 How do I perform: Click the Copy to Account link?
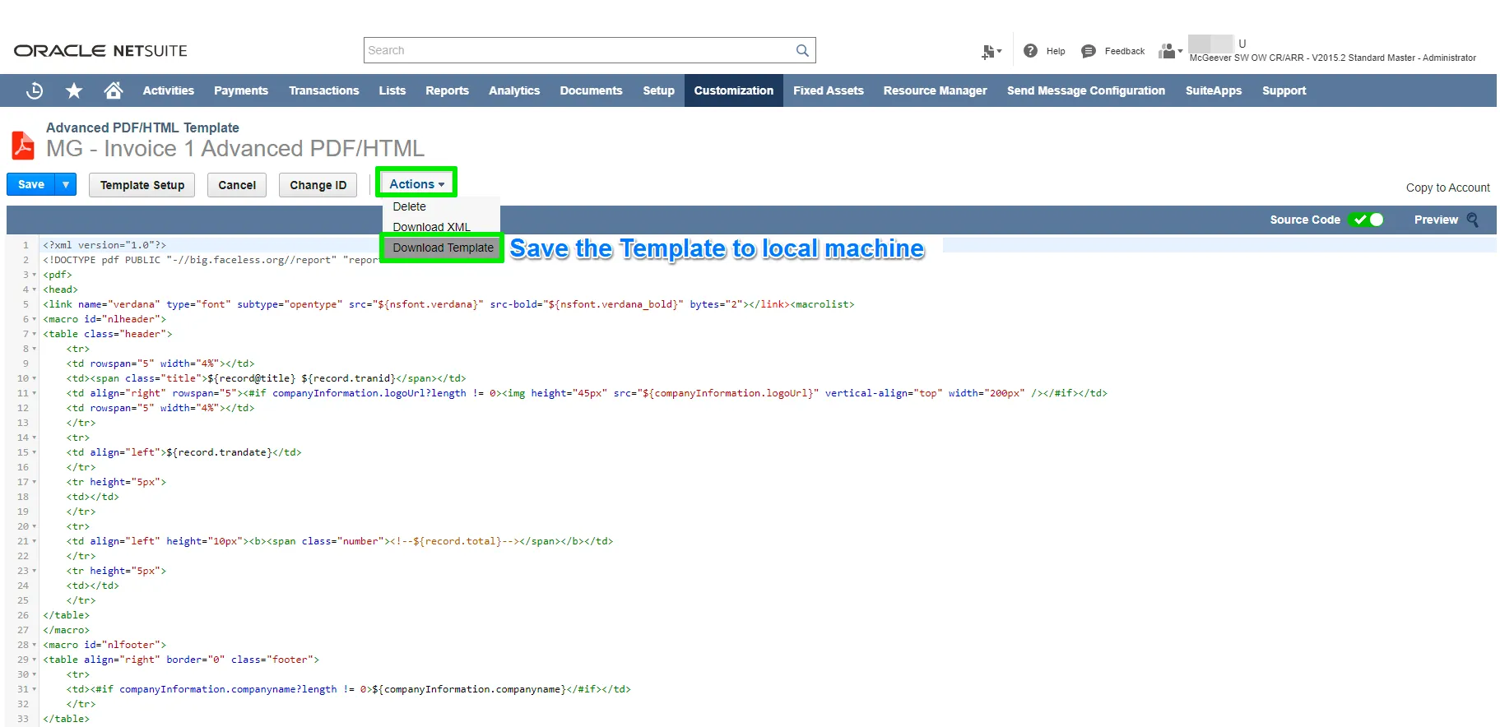1447,188
